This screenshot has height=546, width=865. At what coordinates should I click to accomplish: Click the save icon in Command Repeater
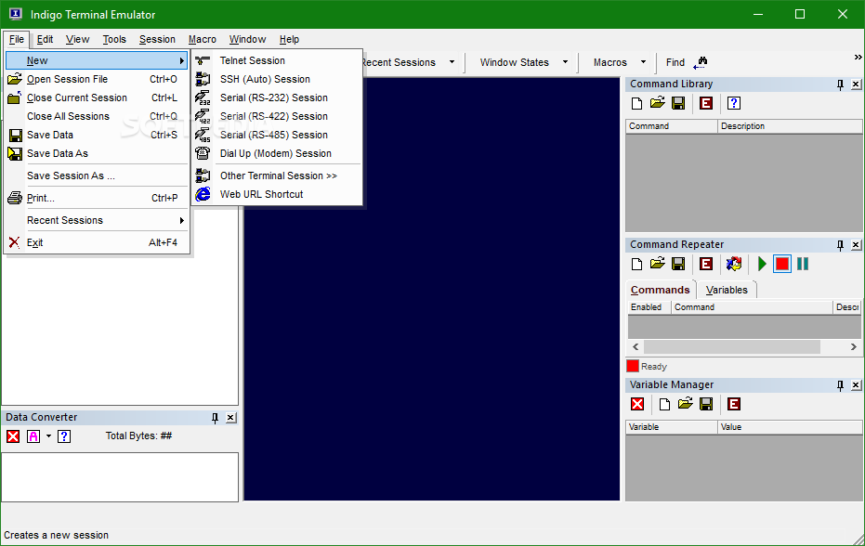coord(678,264)
